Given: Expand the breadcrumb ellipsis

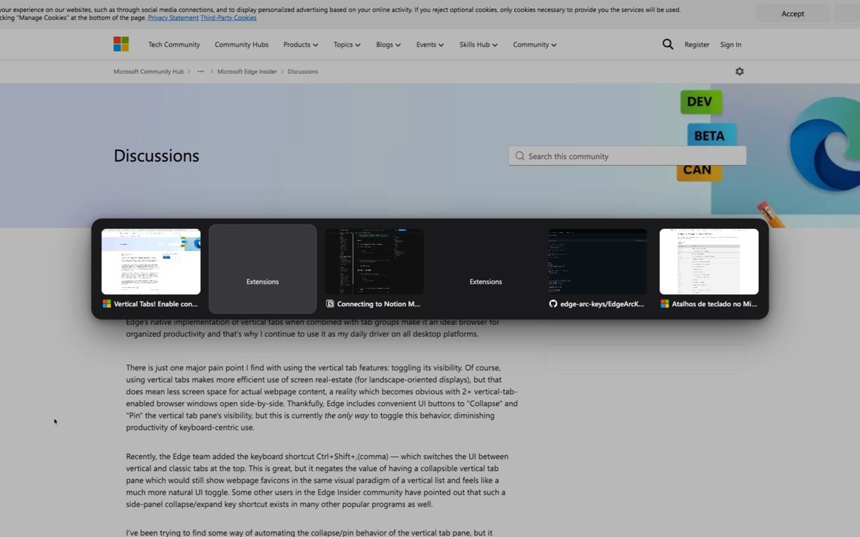Looking at the screenshot, I should point(200,71).
